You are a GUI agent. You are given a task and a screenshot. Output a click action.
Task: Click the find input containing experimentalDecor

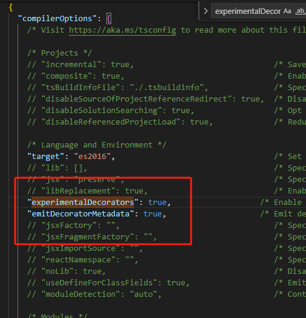(x=248, y=11)
